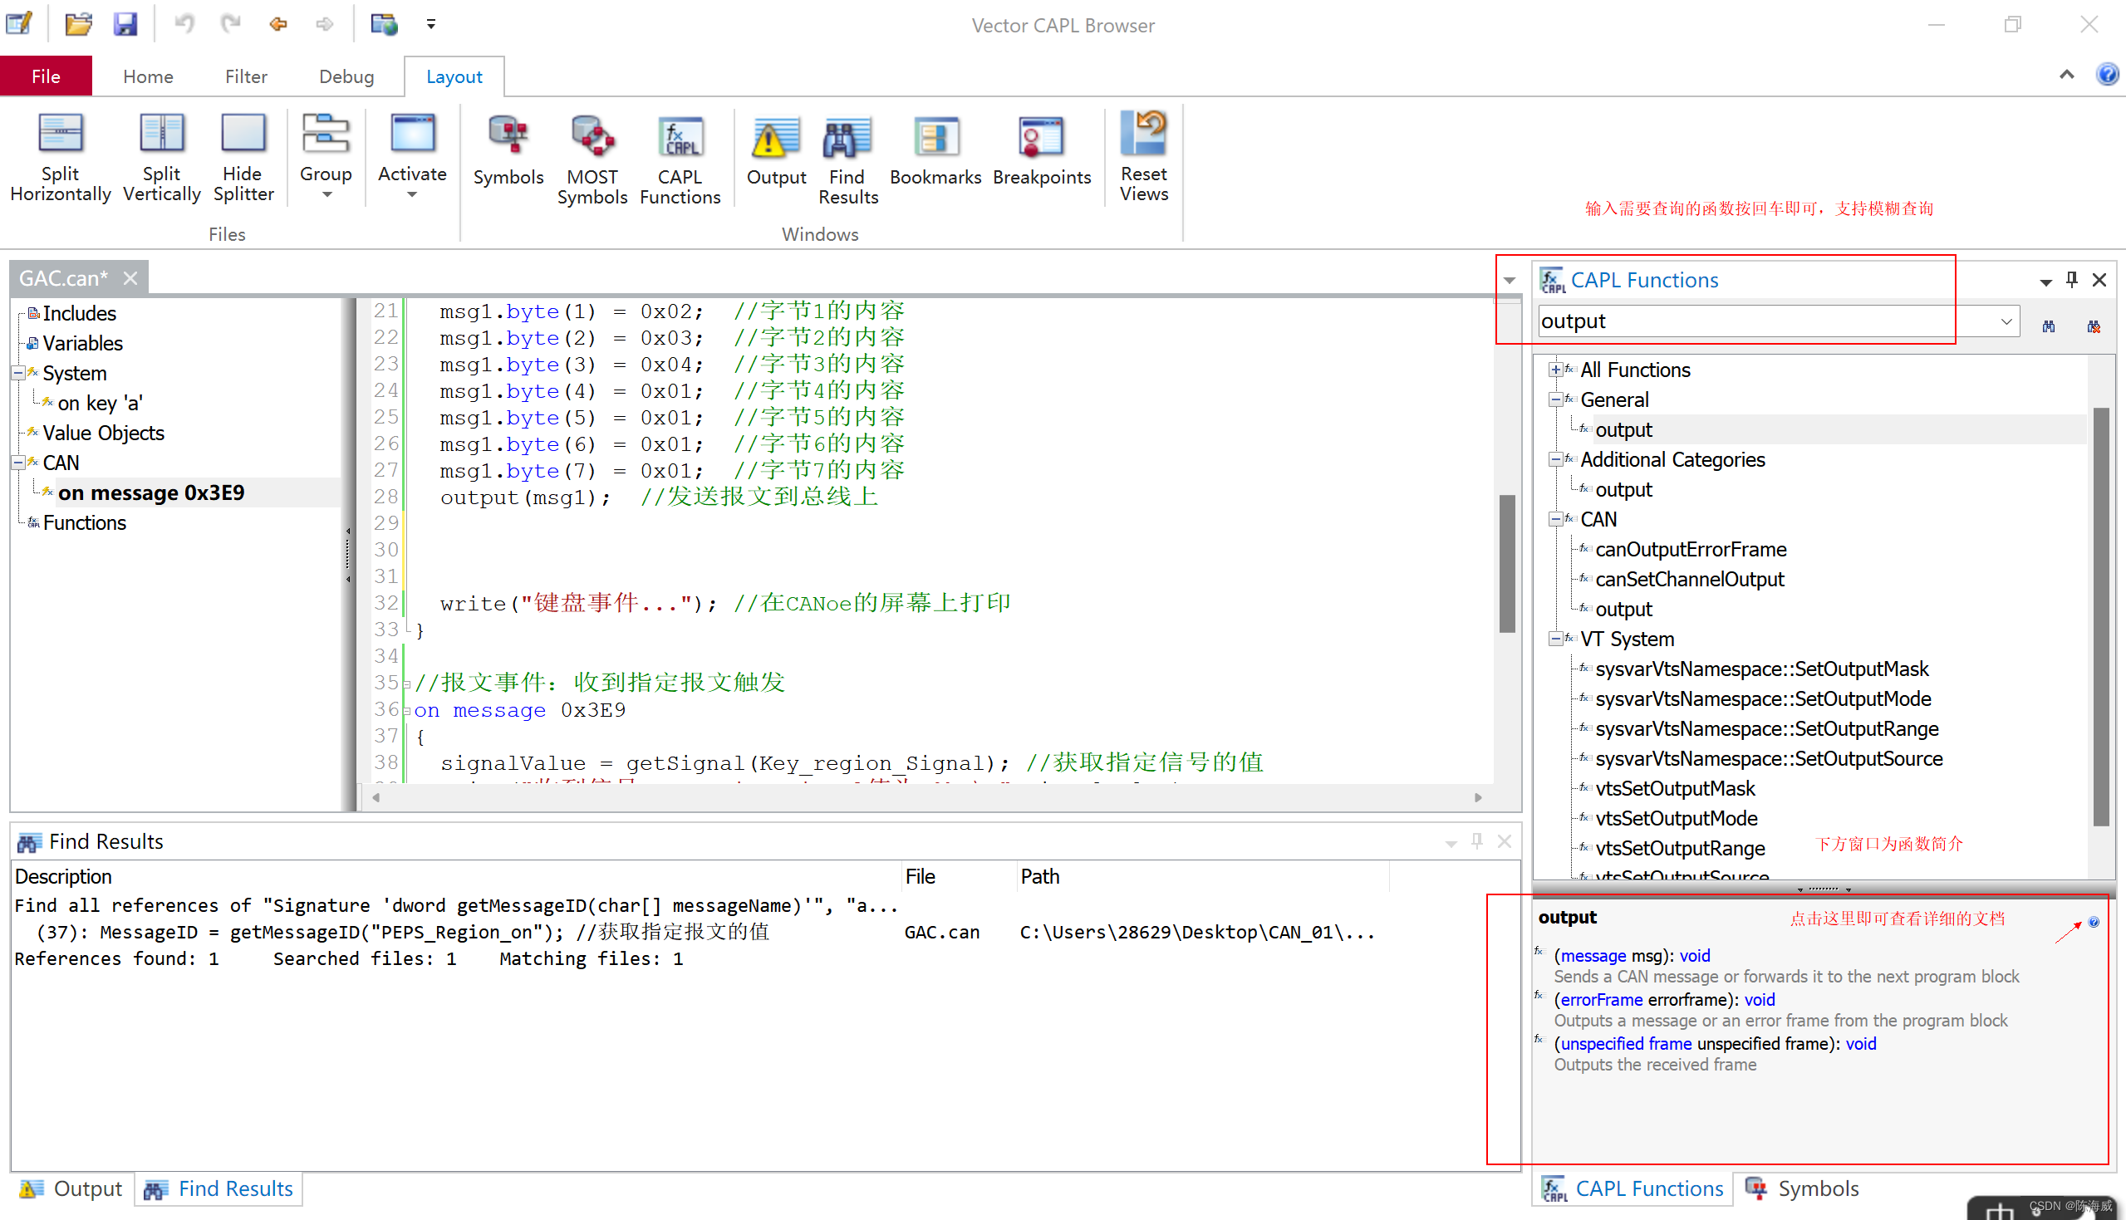The image size is (2126, 1220).
Task: Open the Group dropdown in ribbon
Action: (x=326, y=194)
